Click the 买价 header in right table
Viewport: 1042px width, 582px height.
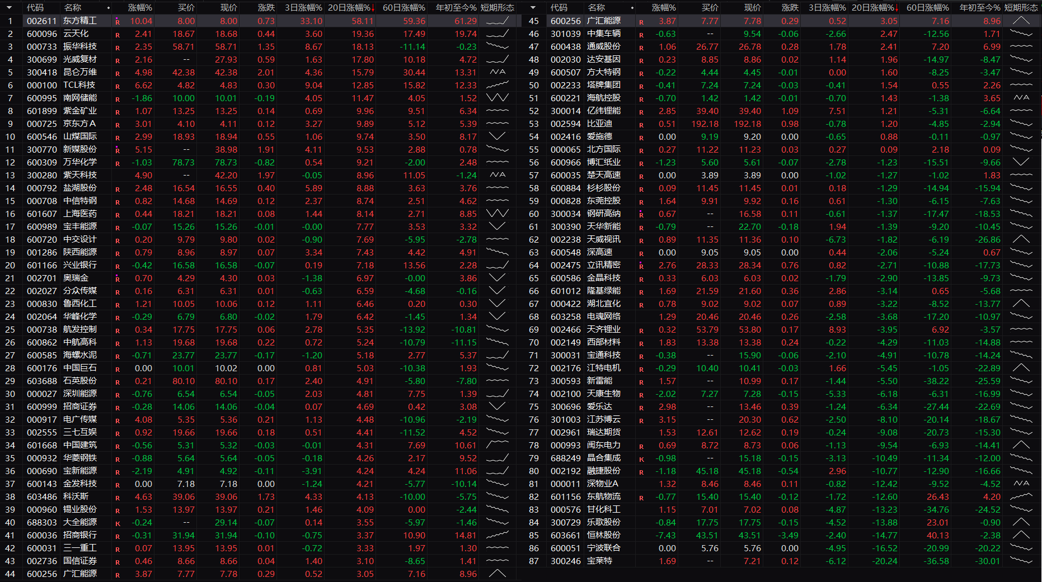(x=710, y=8)
